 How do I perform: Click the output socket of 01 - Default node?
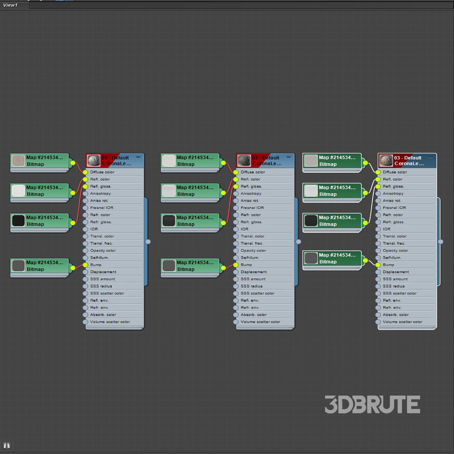pyautogui.click(x=148, y=242)
